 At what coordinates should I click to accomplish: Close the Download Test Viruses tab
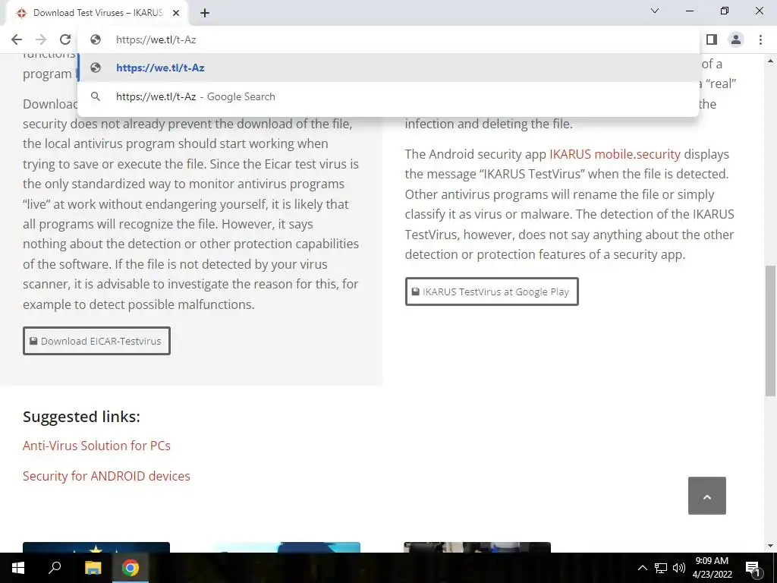point(176,14)
